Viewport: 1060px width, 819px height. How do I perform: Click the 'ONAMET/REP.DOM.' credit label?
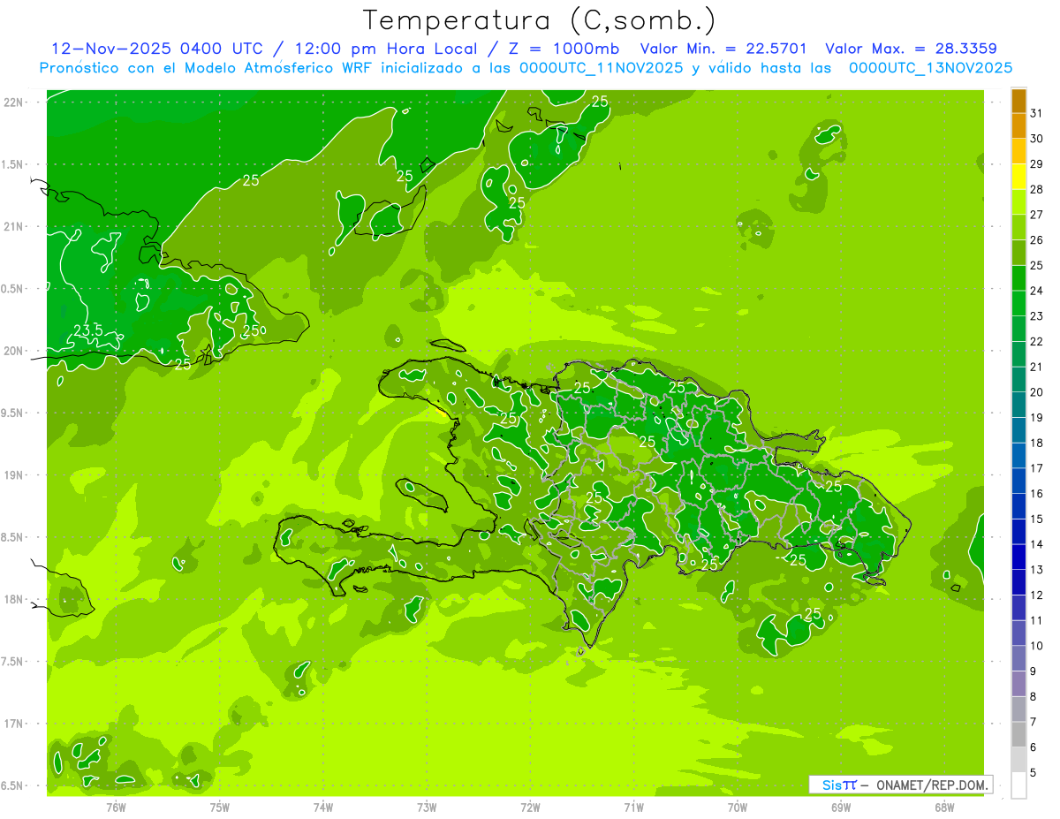pyautogui.click(x=931, y=785)
